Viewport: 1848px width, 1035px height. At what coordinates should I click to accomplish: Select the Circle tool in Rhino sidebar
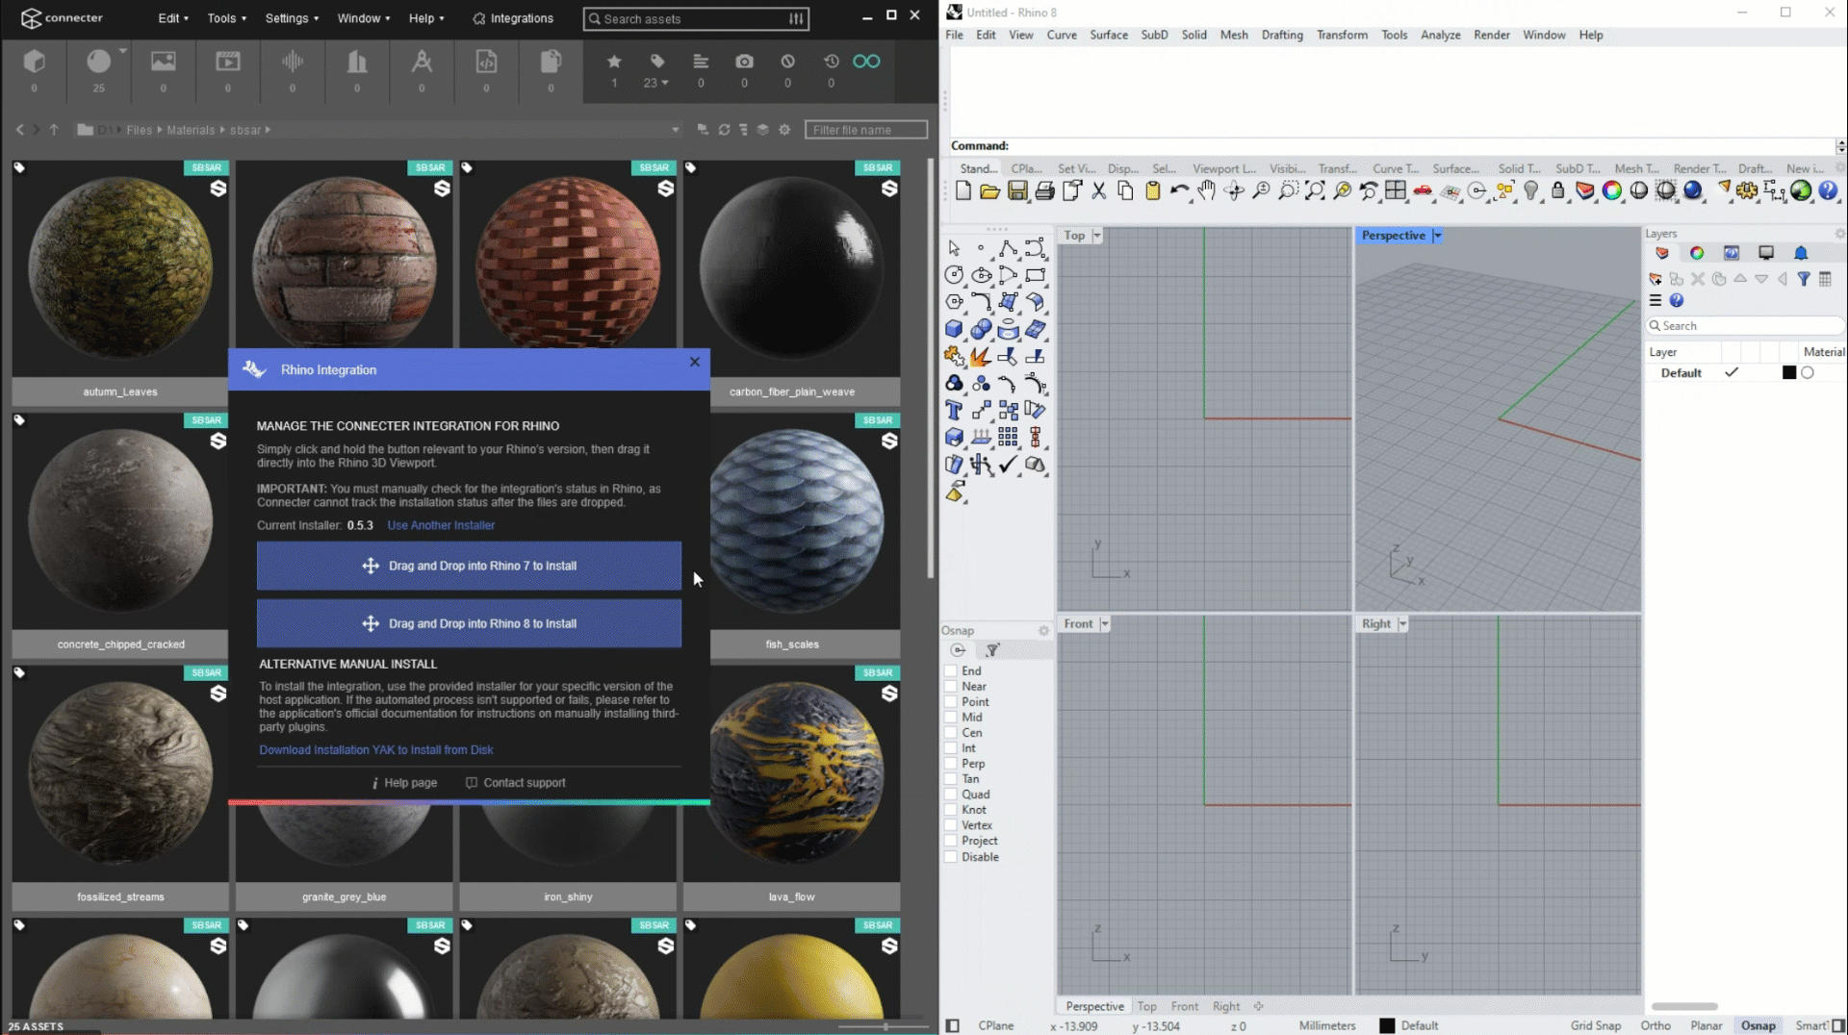point(954,275)
